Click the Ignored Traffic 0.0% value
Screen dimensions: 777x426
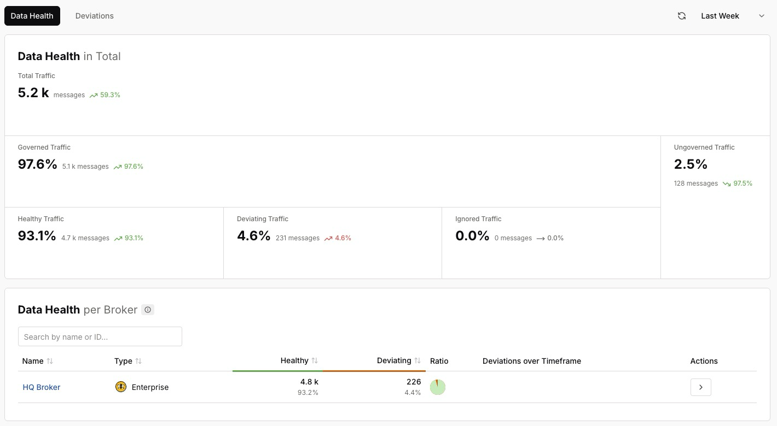coord(472,236)
